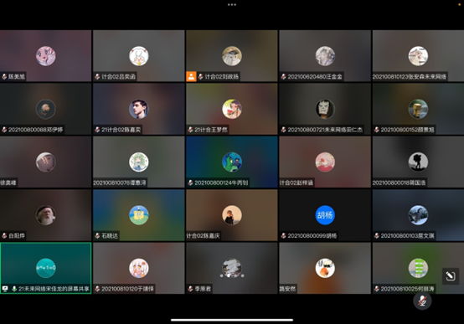
Task: Click the muted mic icon beside 202100800099胡杨
Action: [x=283, y=235]
